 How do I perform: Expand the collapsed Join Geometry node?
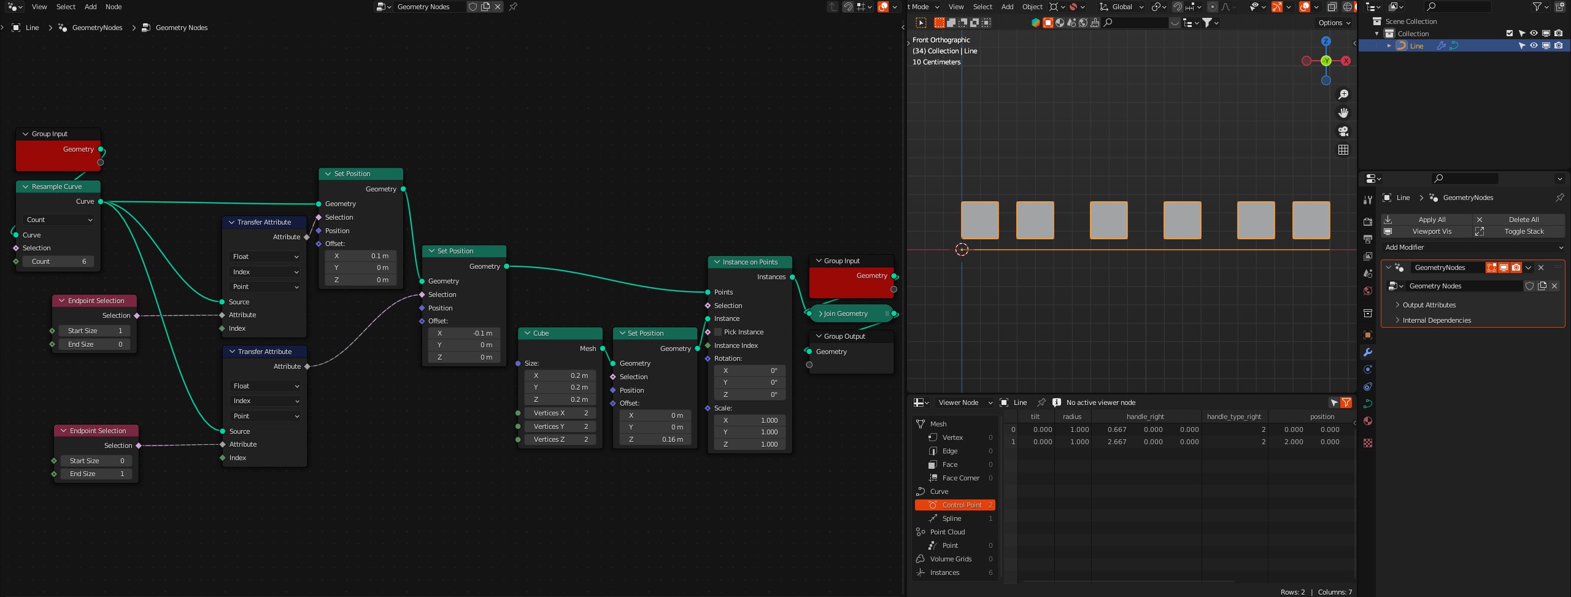(x=820, y=314)
